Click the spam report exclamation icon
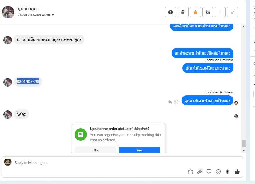255x184 pixels. point(170,12)
